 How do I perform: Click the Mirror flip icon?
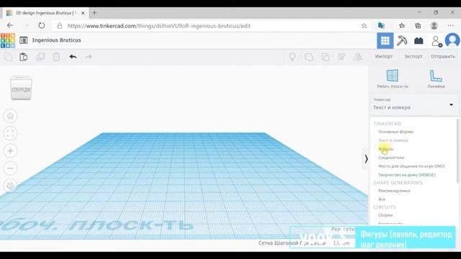358,57
